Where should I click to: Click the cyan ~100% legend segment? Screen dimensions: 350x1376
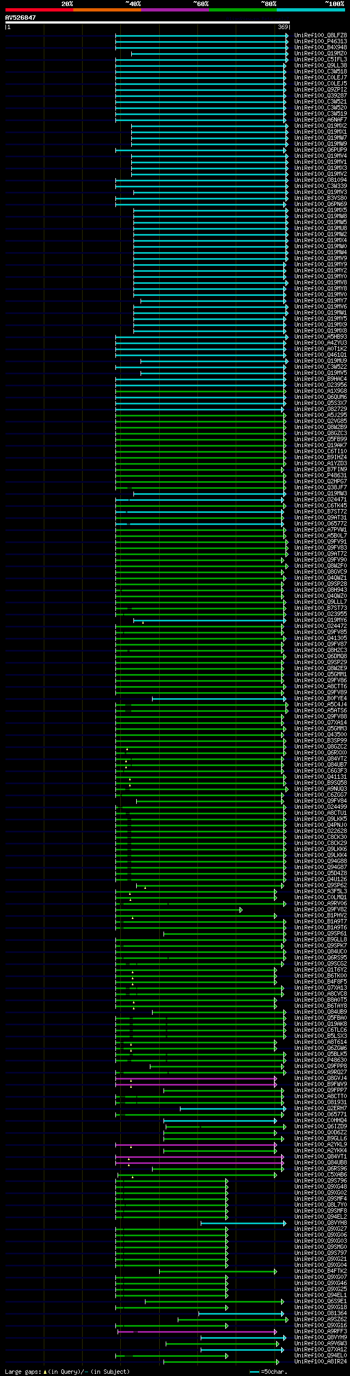(310, 10)
